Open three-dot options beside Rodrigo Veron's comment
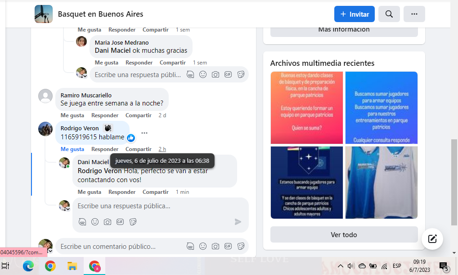 pyautogui.click(x=144, y=133)
